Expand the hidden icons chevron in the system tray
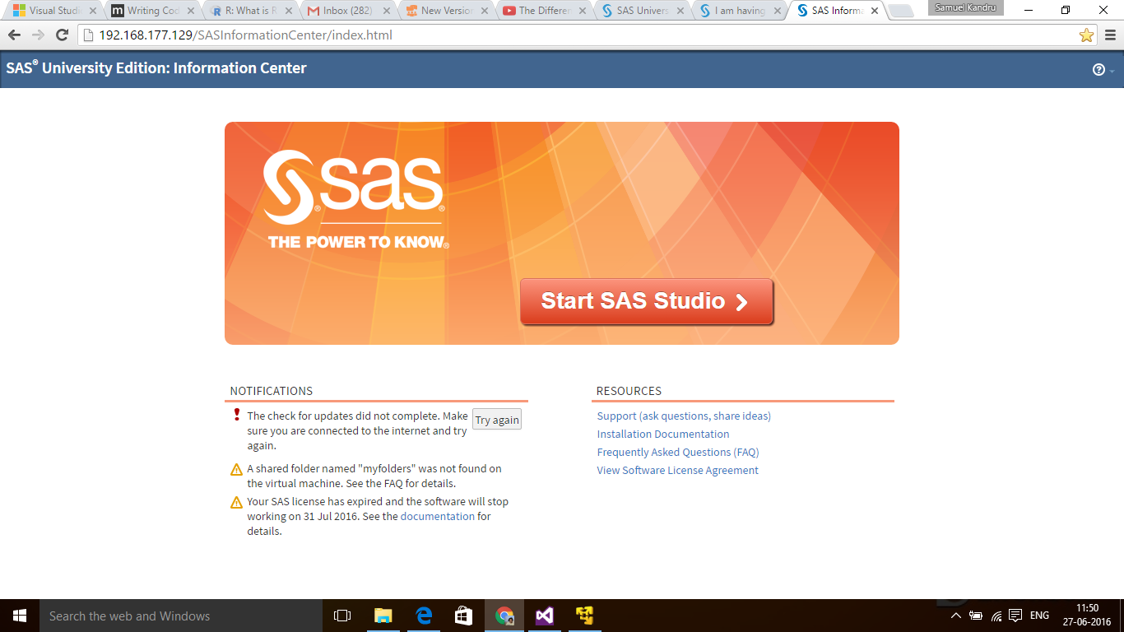1124x632 pixels. coord(955,615)
